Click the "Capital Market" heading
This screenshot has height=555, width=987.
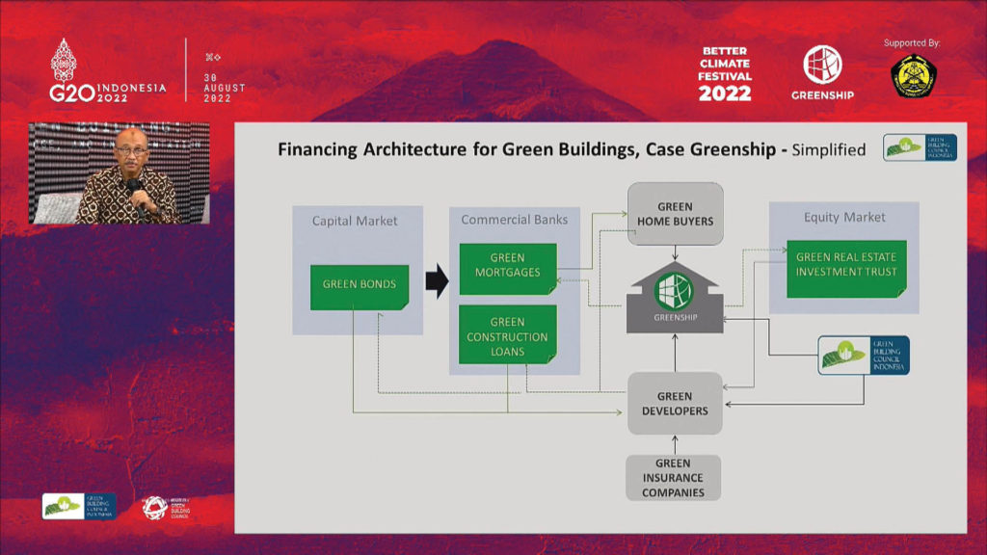(355, 221)
